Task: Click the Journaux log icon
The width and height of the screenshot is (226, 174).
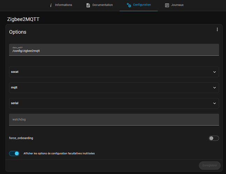Action: [167, 5]
